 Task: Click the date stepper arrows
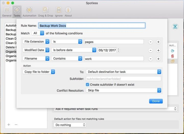pos(118,50)
